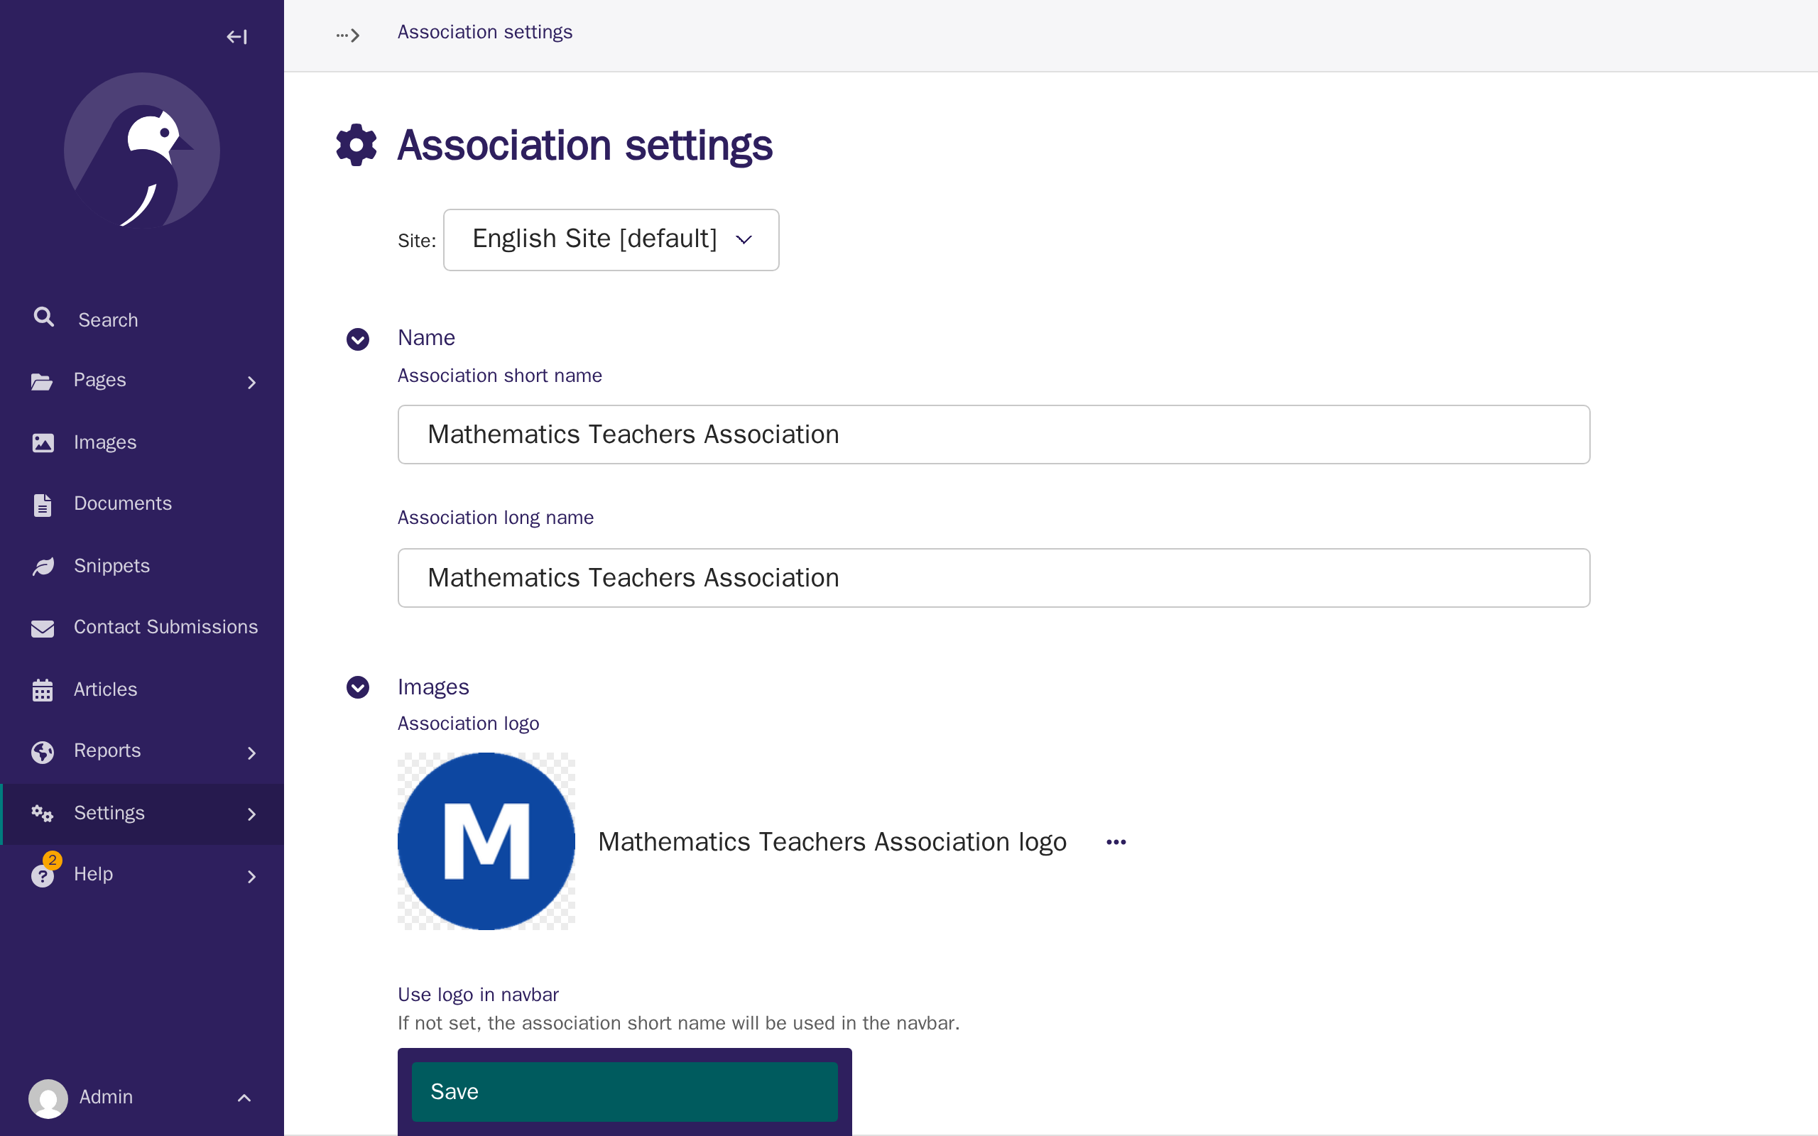This screenshot has height=1136, width=1818.
Task: Click the Association short name field
Action: click(993, 435)
